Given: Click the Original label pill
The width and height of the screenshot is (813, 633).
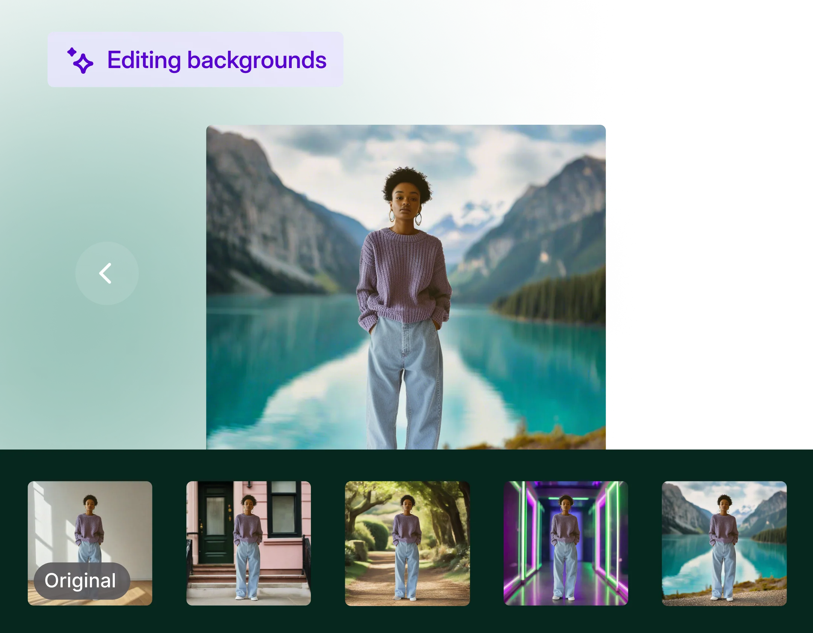Looking at the screenshot, I should (x=82, y=581).
